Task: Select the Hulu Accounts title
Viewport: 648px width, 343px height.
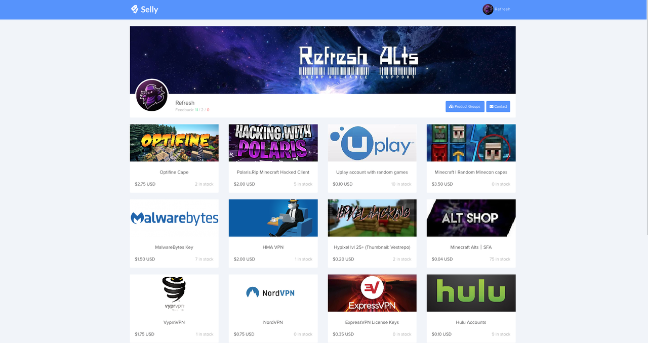Action: click(471, 322)
